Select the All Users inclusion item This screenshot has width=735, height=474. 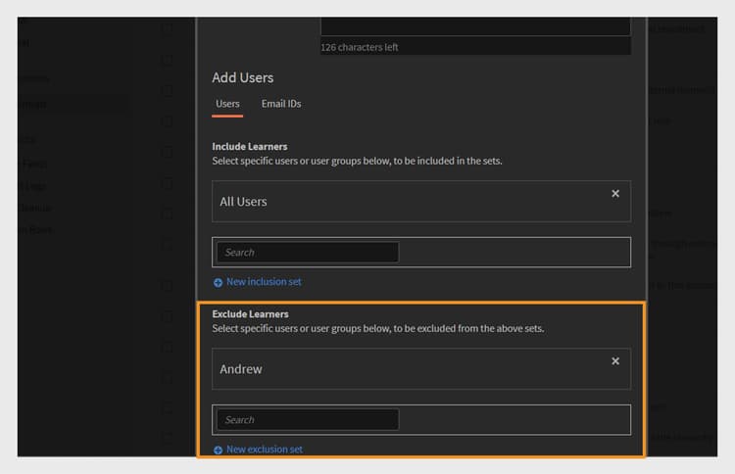(244, 202)
